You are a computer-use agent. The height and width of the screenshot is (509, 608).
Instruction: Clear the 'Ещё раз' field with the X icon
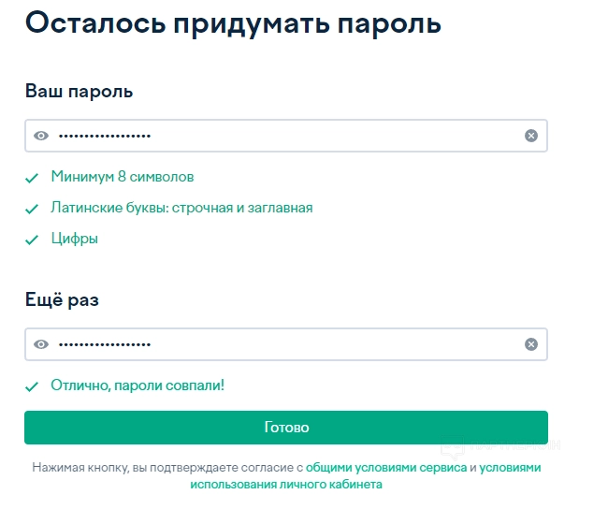point(531,344)
